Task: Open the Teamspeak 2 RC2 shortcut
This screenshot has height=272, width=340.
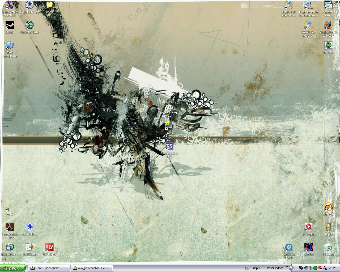Action: click(x=169, y=146)
